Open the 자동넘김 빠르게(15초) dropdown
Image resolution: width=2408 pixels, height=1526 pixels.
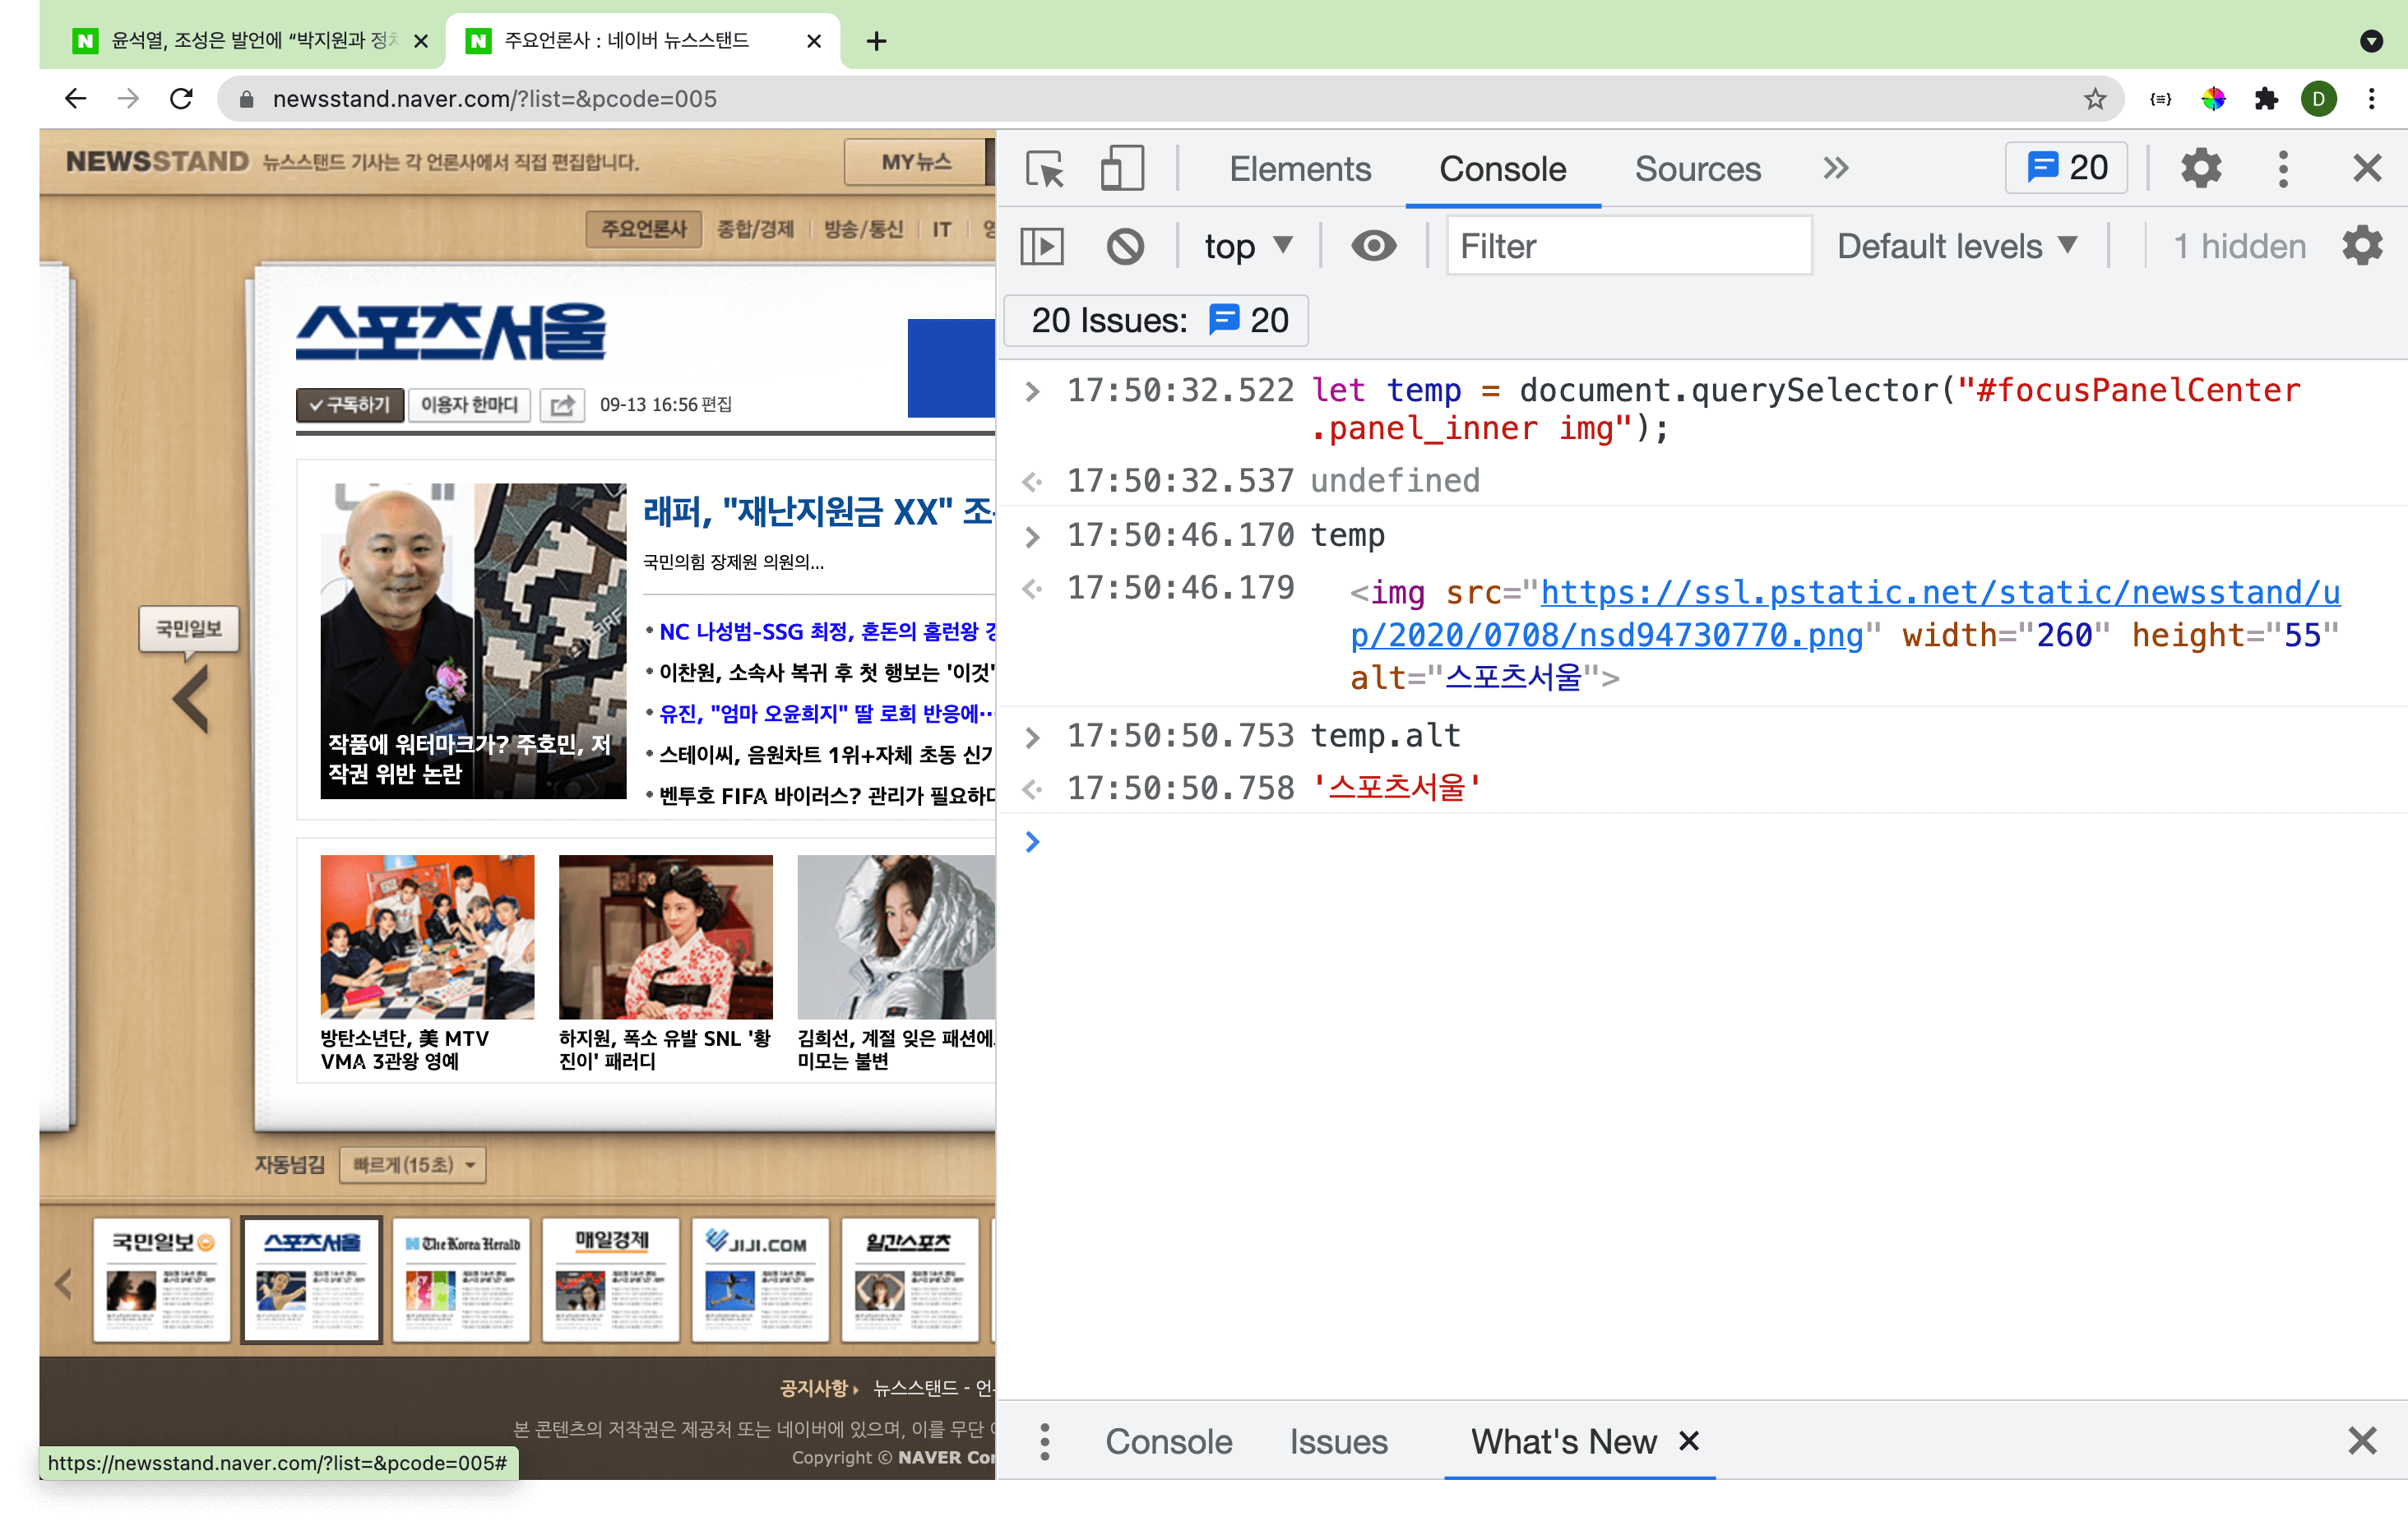tap(412, 1164)
